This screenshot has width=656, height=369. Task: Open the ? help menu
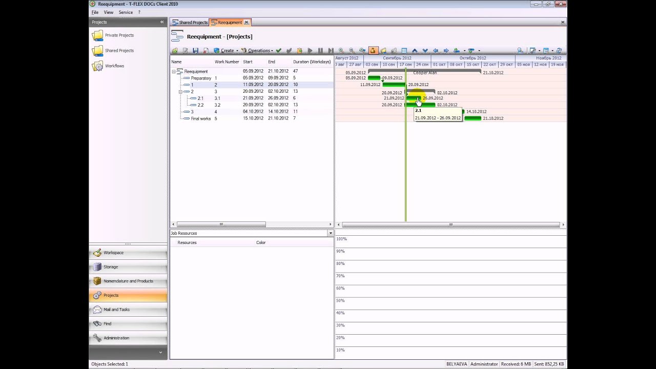pos(139,12)
